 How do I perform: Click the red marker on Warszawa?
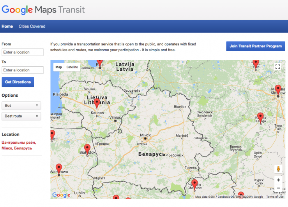pyautogui.click(x=59, y=168)
